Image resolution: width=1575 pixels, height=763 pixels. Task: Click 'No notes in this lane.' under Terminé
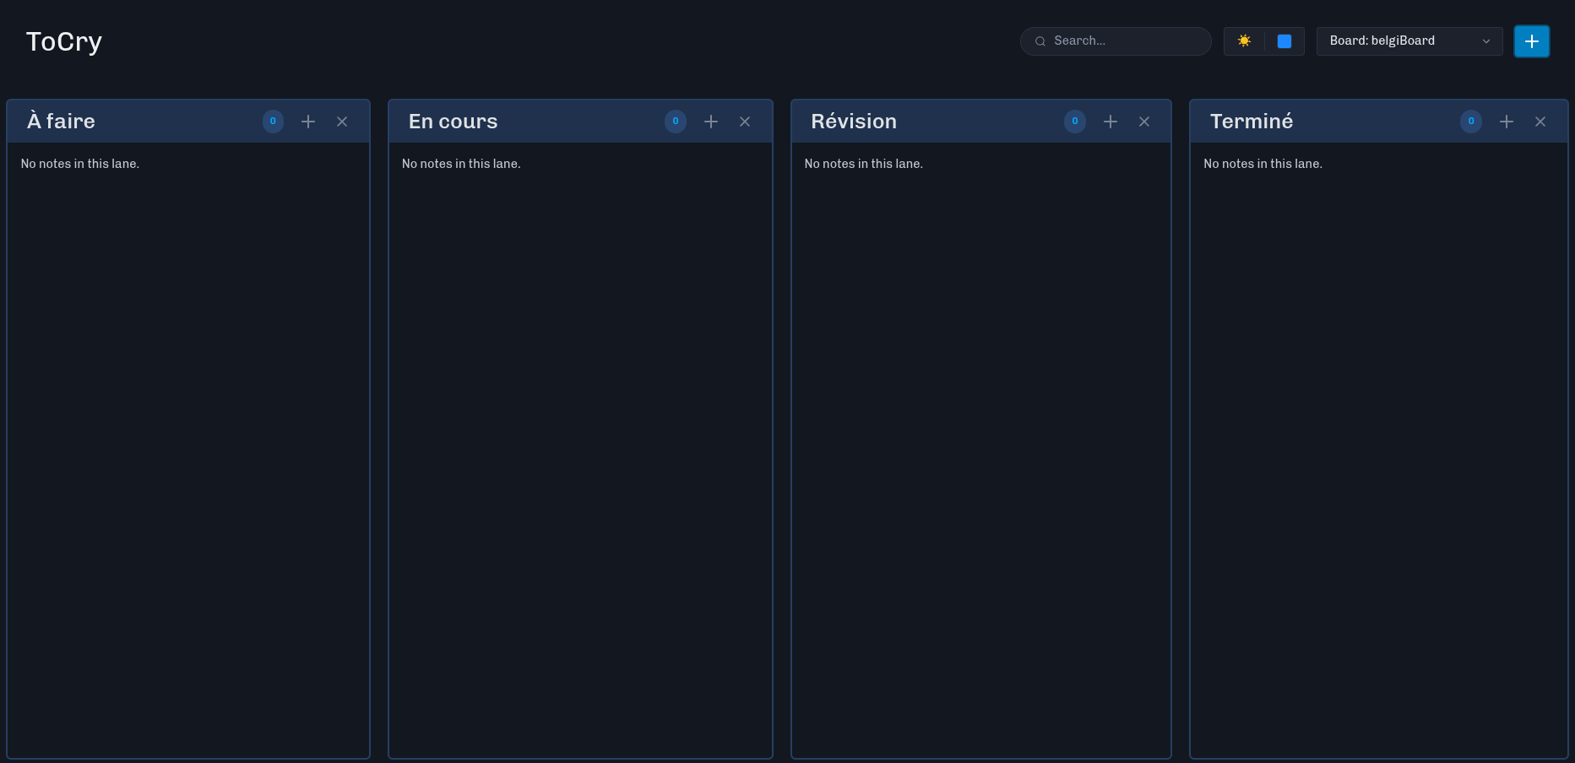(1263, 164)
